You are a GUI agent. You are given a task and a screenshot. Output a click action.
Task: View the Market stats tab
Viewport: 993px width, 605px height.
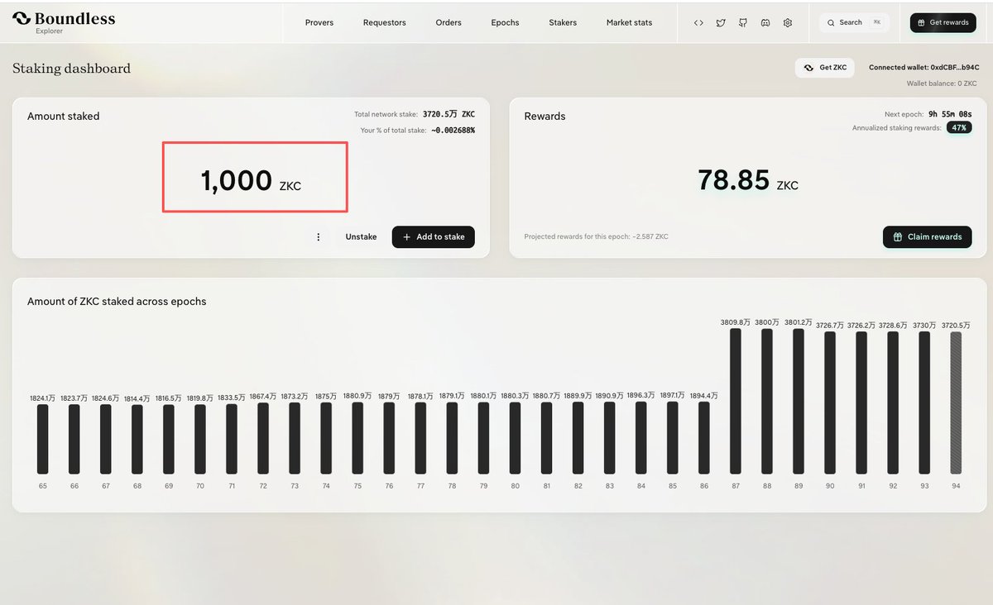[629, 22]
